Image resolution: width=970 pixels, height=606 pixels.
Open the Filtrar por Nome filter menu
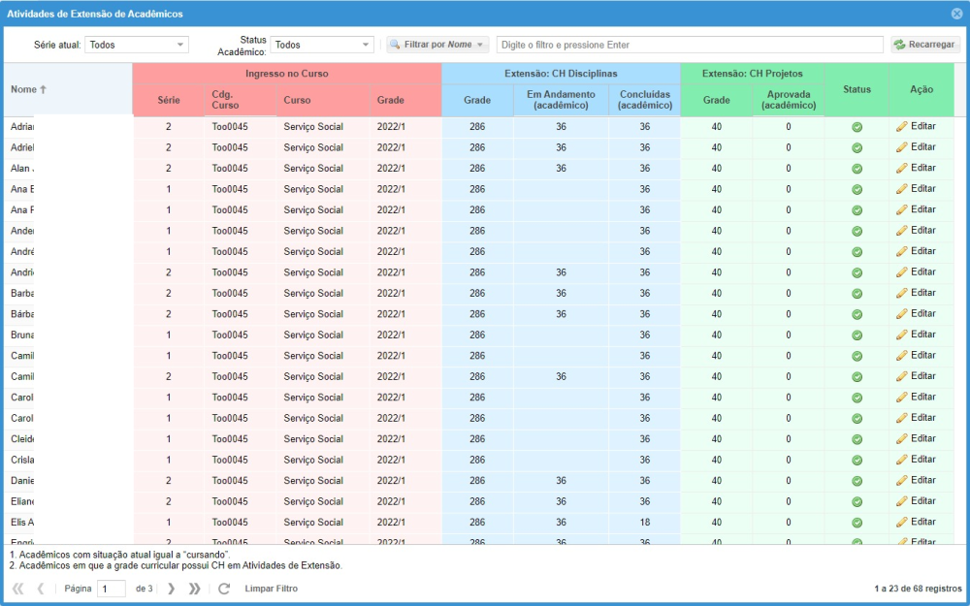point(437,45)
